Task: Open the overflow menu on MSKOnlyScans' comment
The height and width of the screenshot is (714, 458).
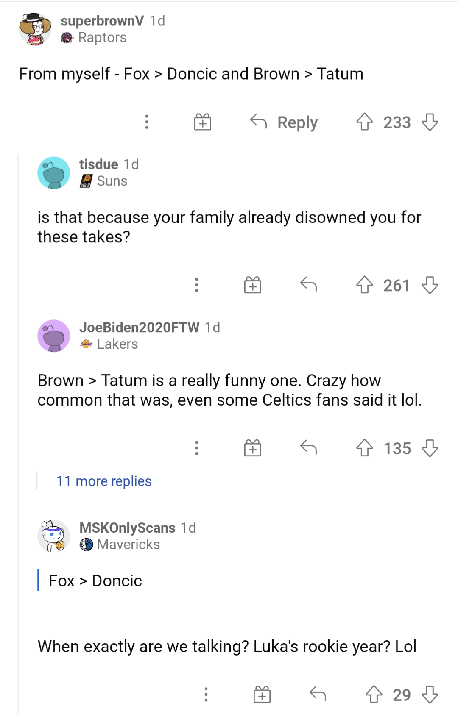Action: 206,694
